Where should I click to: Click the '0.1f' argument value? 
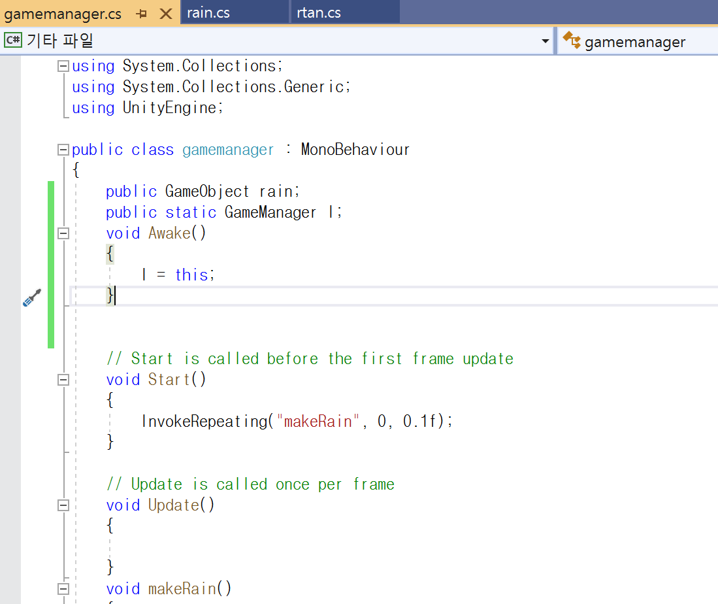tap(419, 421)
